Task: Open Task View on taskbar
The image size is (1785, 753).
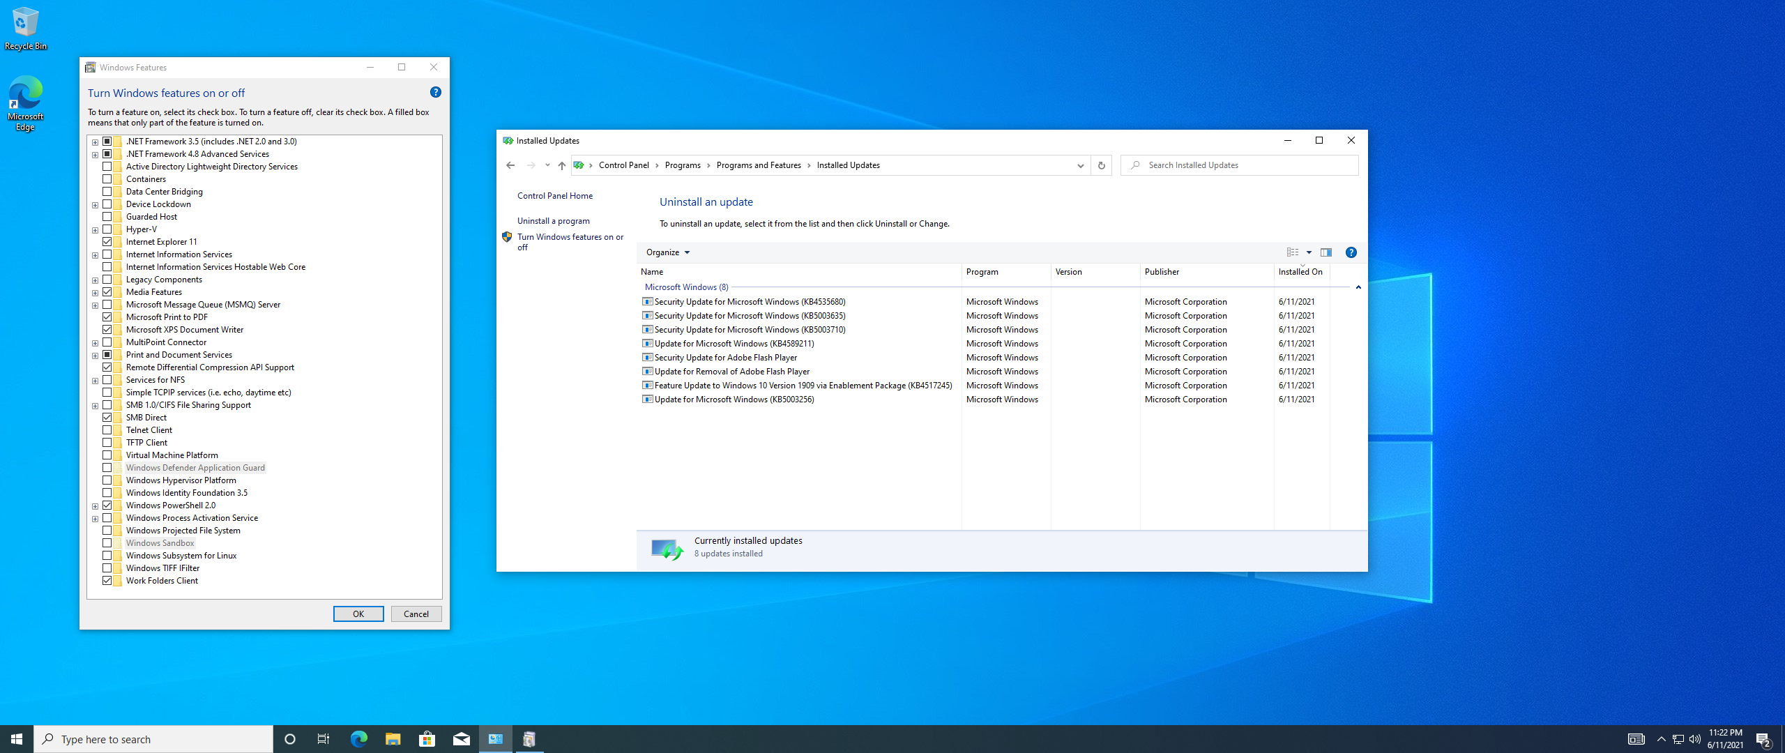Action: point(324,739)
